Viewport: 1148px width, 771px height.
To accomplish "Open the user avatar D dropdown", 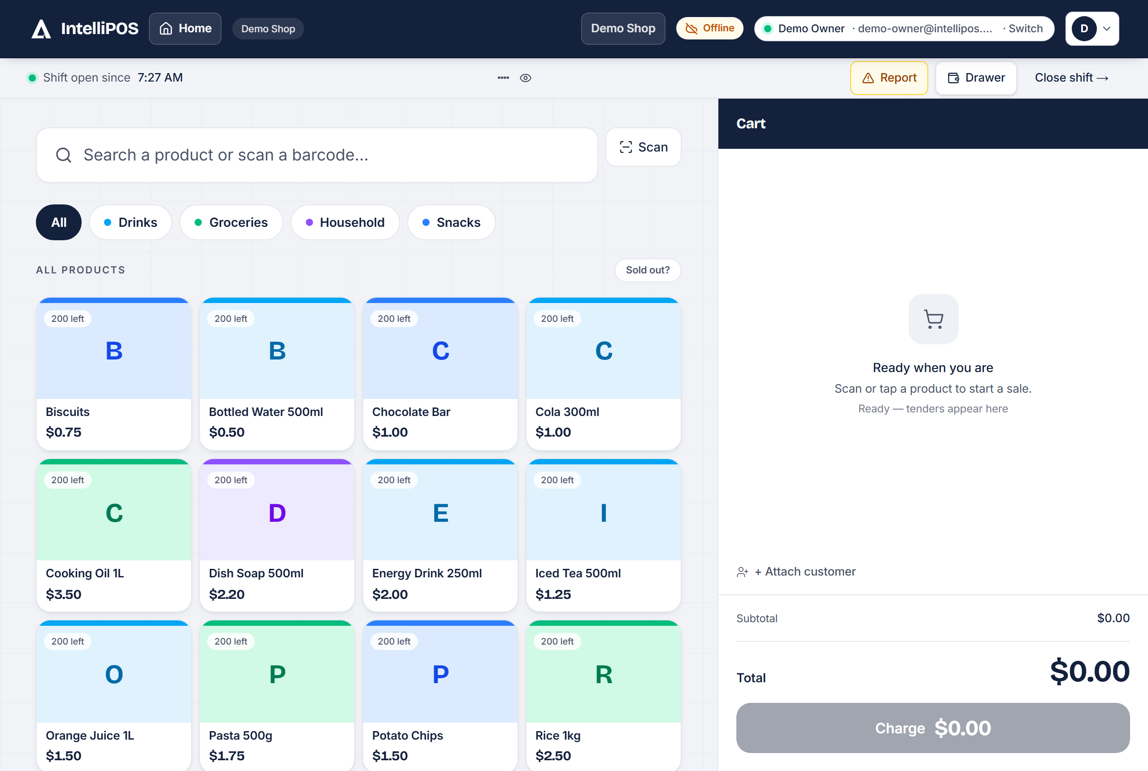I will pyautogui.click(x=1092, y=29).
